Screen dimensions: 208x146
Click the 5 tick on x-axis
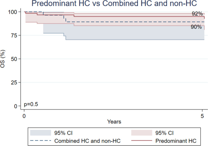click(x=202, y=115)
